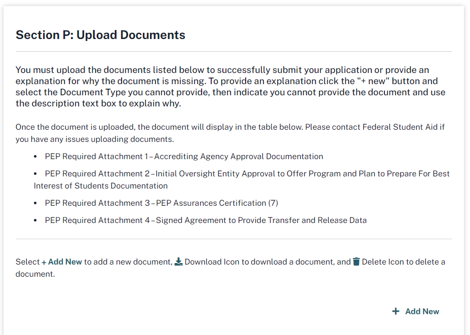Click the download icon in the instruction sentence
This screenshot has width=470, height=335.
tap(178, 262)
